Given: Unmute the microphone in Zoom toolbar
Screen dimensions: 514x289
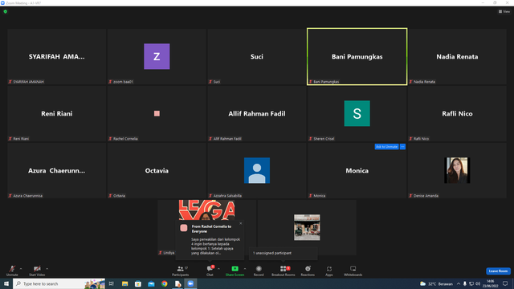Looking at the screenshot, I should [x=12, y=271].
